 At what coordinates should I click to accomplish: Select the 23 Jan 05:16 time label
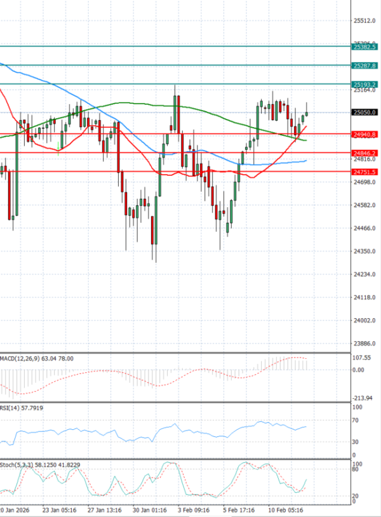[x=59, y=510]
